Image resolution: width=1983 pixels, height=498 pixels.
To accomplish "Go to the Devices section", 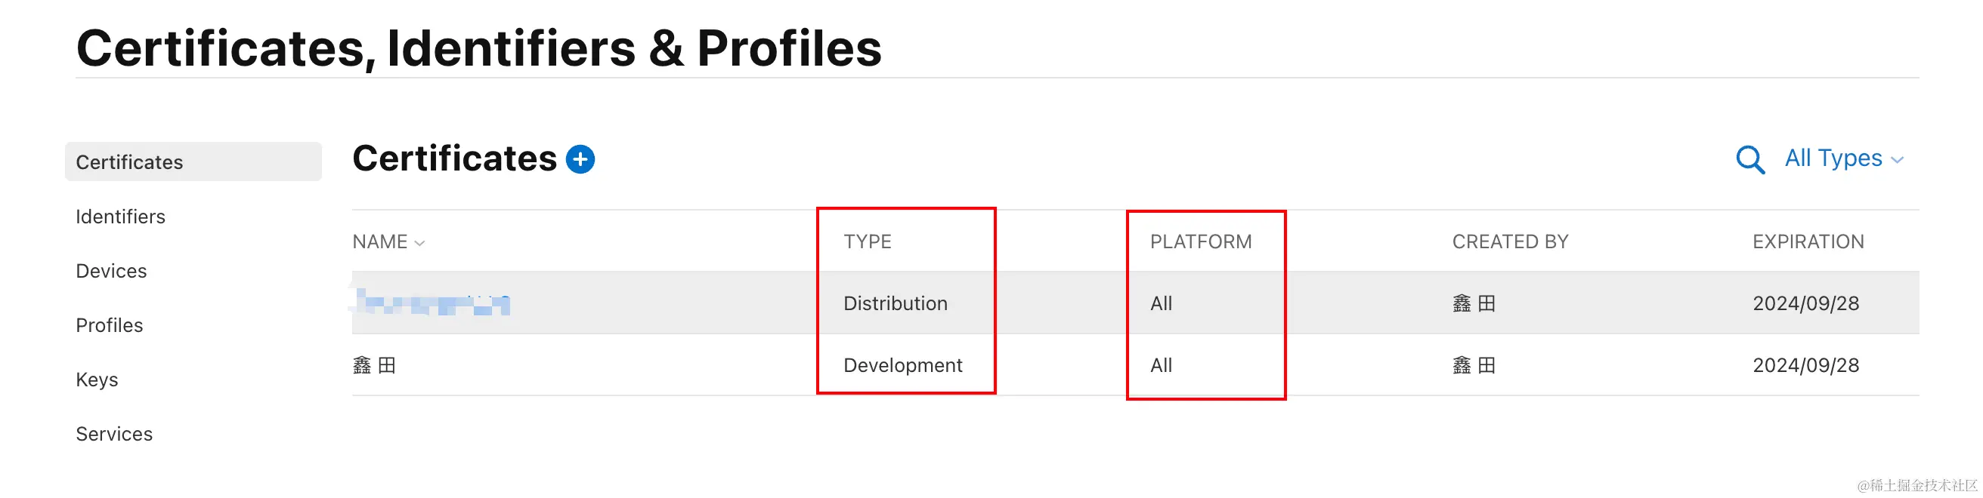I will pos(112,272).
